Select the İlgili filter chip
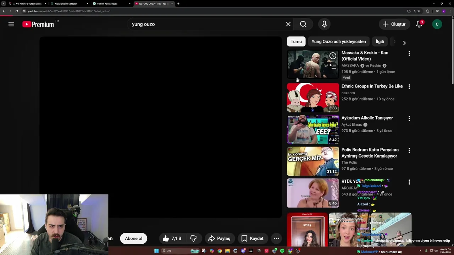The image size is (454, 255). point(380,41)
